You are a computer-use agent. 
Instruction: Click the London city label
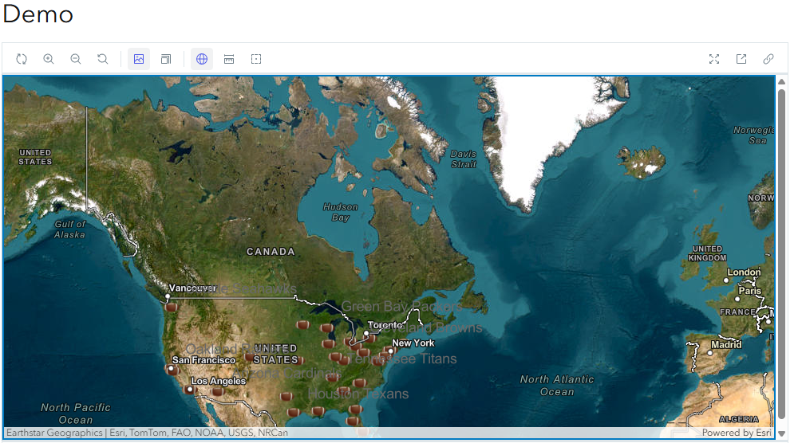point(745,272)
